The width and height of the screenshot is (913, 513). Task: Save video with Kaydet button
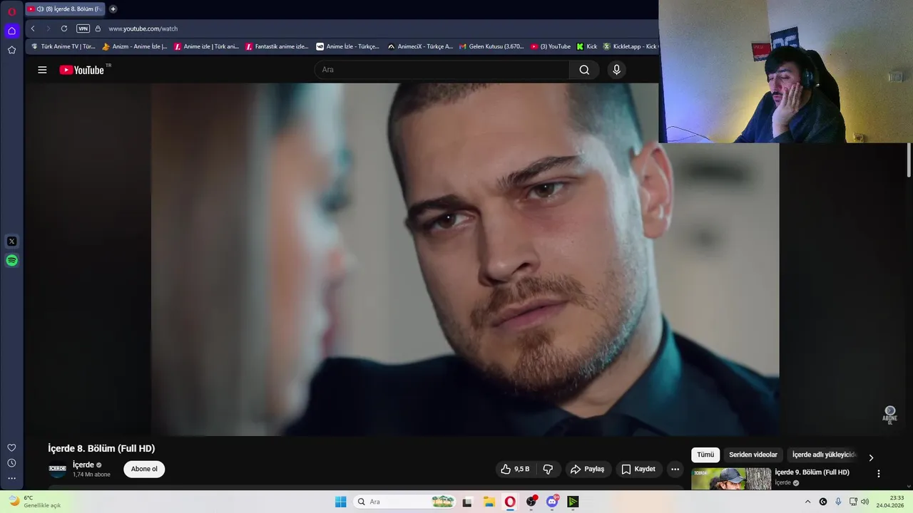tap(638, 470)
